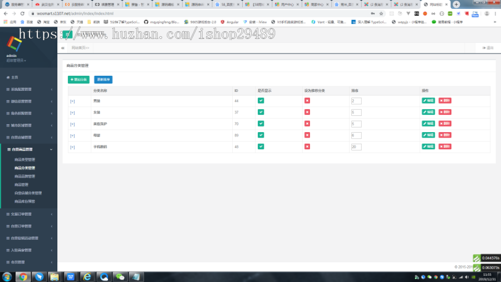Click the browser forward arrow
Viewport: 501px width, 282px height.
pyautogui.click(x=14, y=13)
